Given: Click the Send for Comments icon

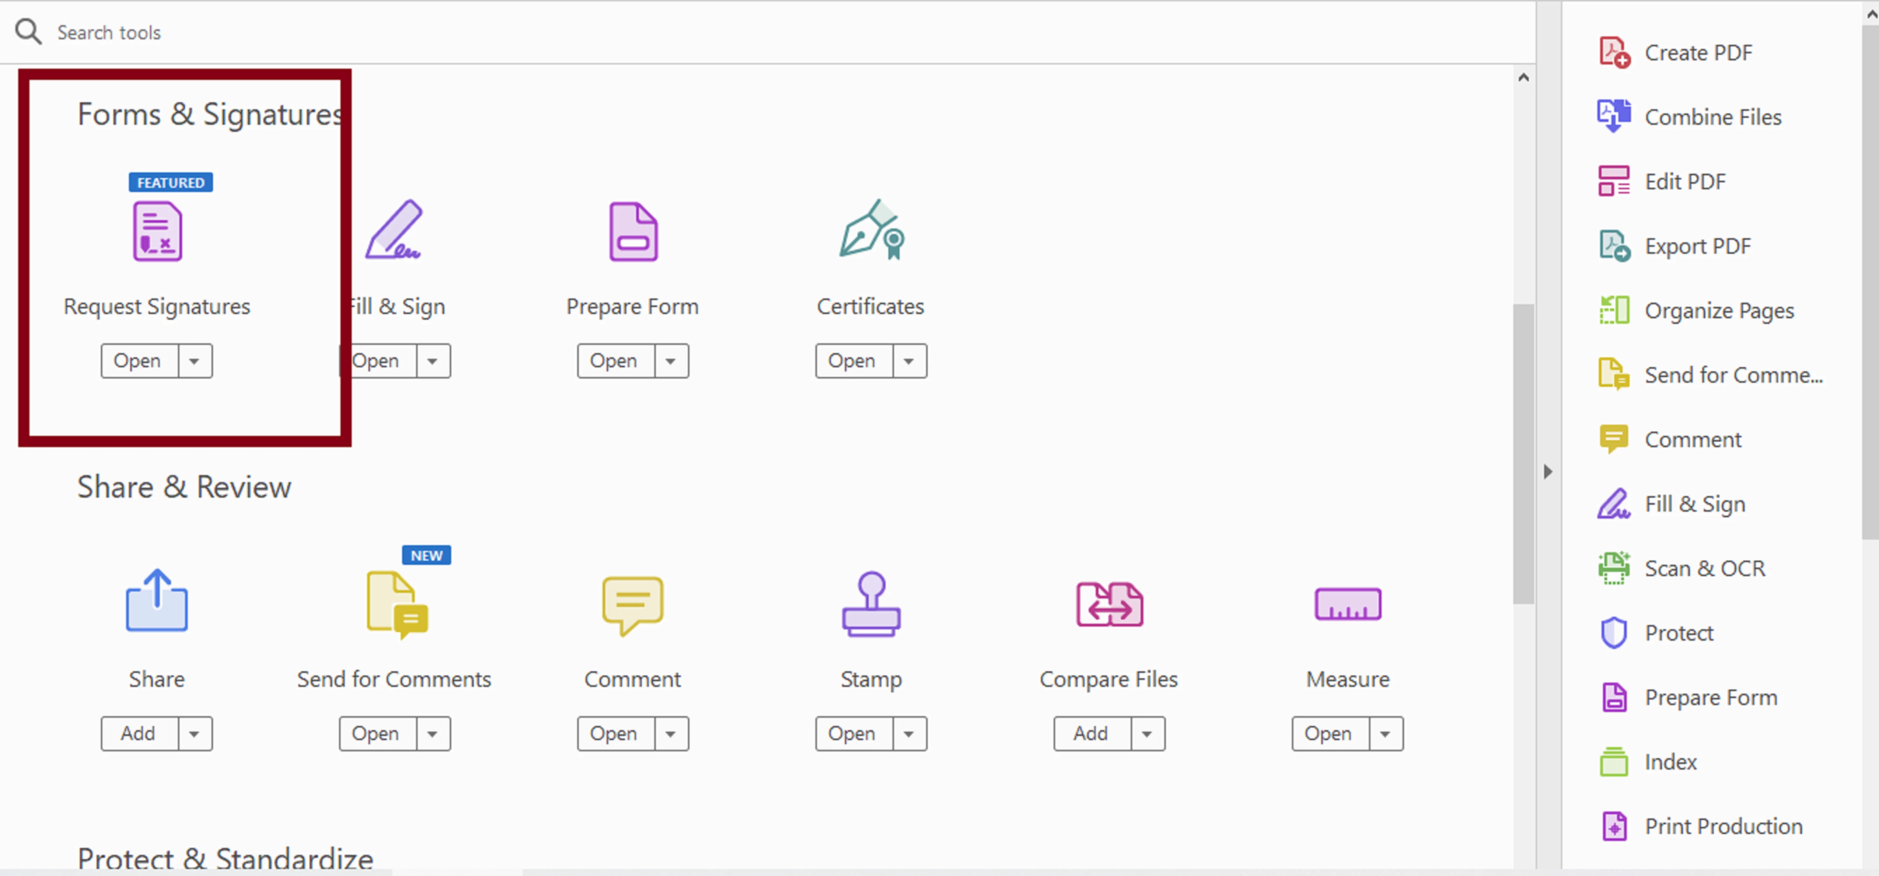Looking at the screenshot, I should tap(396, 604).
